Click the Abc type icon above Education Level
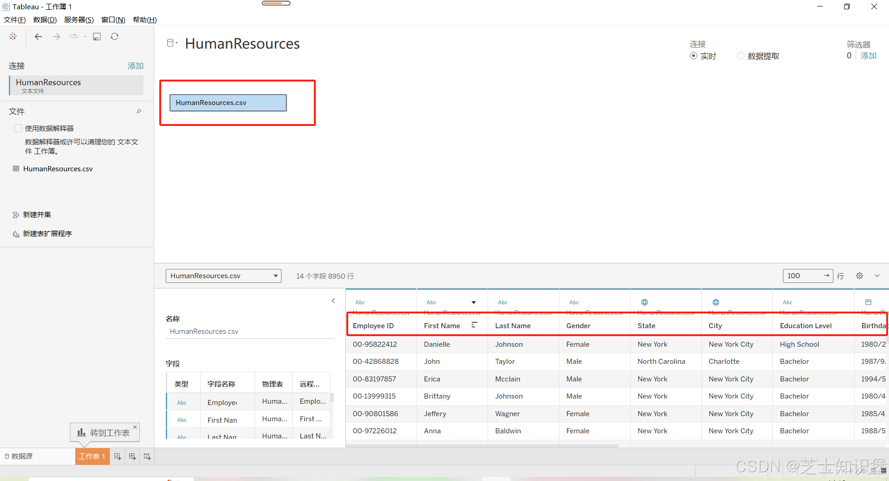Screen dimensions: 889x481 pyautogui.click(x=788, y=302)
